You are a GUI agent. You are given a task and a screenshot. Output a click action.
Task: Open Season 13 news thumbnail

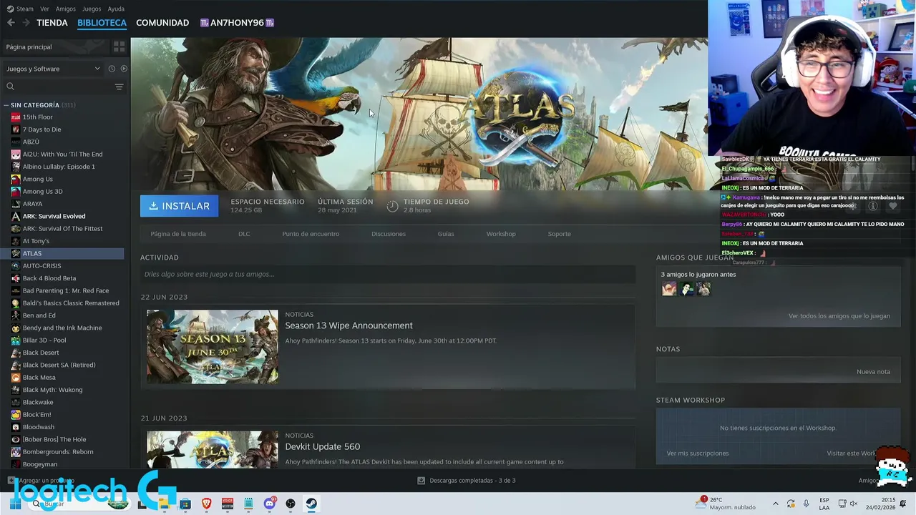[x=213, y=347]
